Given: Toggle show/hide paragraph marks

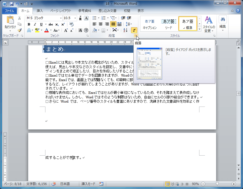Looking at the screenshot, I should click(134, 30).
